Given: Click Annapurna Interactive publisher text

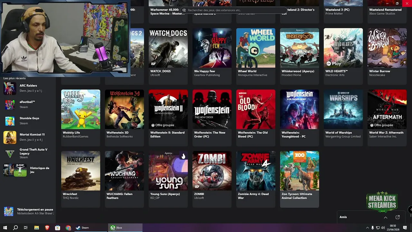Looking at the screenshot, I should click(x=252, y=75).
